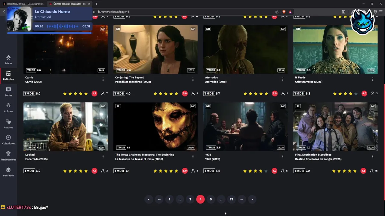Click the next page arrow in pagination

click(242, 199)
